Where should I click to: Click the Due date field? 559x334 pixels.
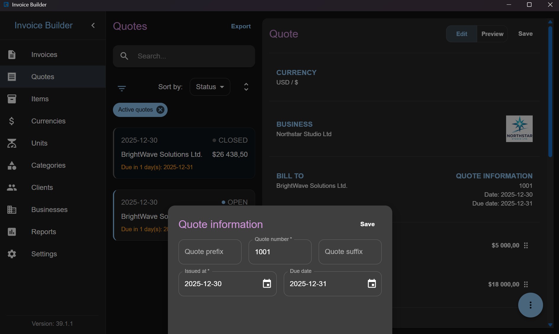tap(333, 284)
